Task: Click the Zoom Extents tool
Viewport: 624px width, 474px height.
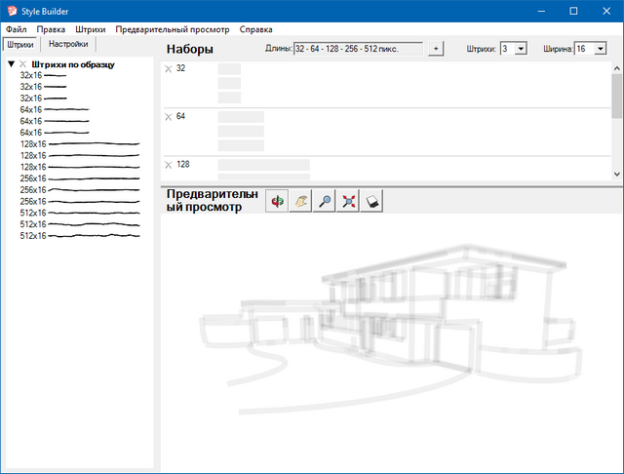Action: tap(348, 201)
